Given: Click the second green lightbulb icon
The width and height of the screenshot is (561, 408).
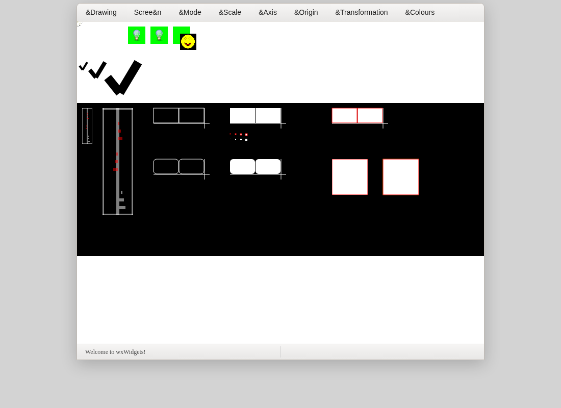Looking at the screenshot, I should tap(159, 35).
